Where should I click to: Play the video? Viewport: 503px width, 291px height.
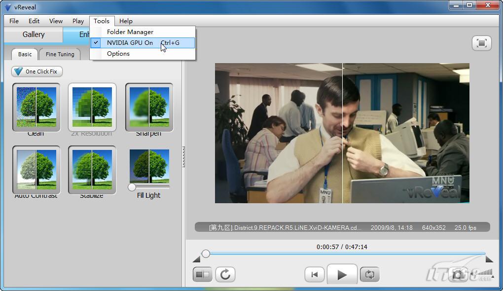(342, 274)
